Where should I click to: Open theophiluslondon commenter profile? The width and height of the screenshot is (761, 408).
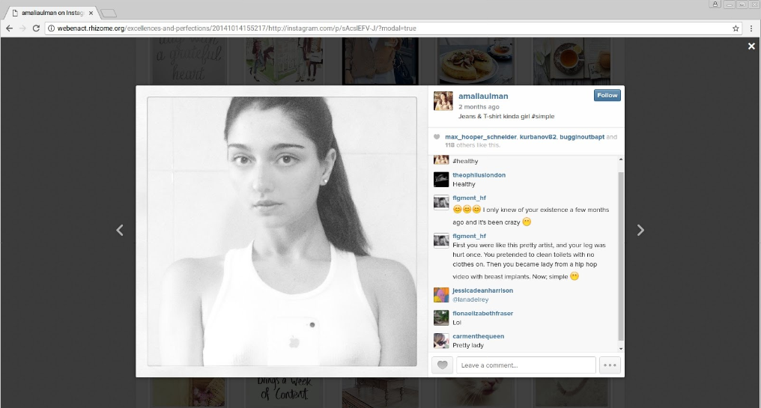(479, 174)
